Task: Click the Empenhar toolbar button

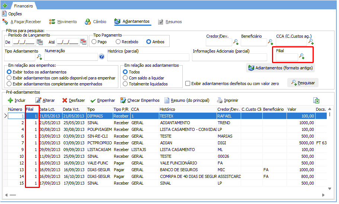Action: [x=103, y=100]
